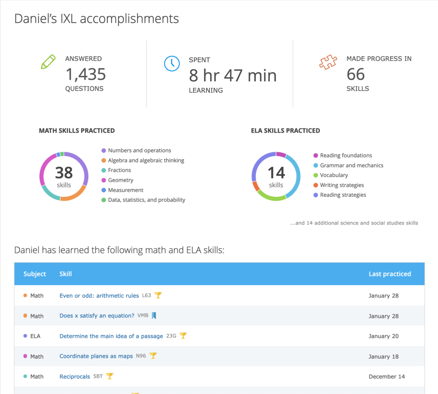Click green dot for Data, statistics, and probability

[104, 200]
